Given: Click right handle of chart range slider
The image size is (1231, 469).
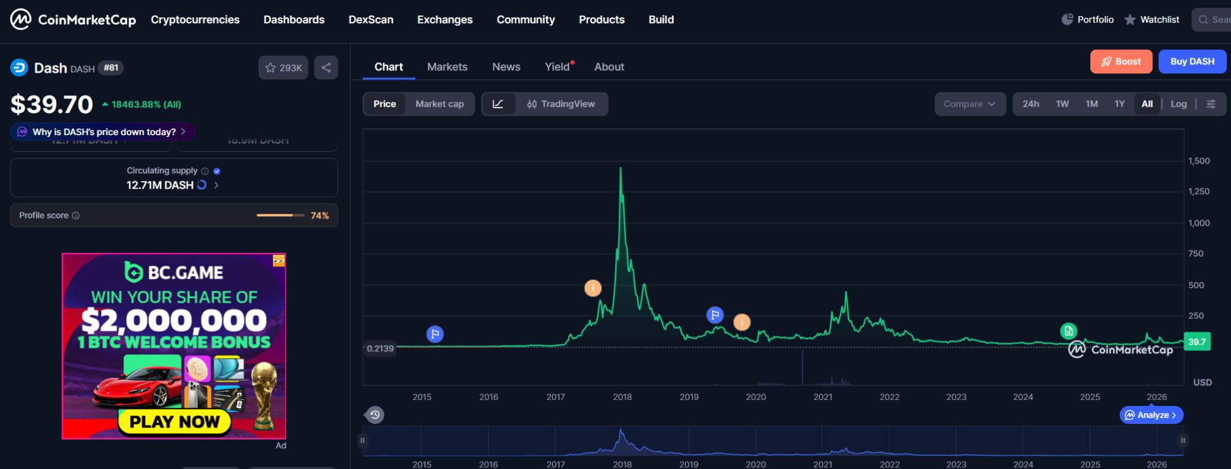Looking at the screenshot, I should tap(1183, 440).
